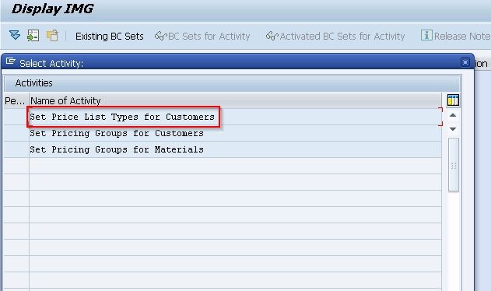Open the column layout settings icon
491x291 pixels.
pos(453,100)
